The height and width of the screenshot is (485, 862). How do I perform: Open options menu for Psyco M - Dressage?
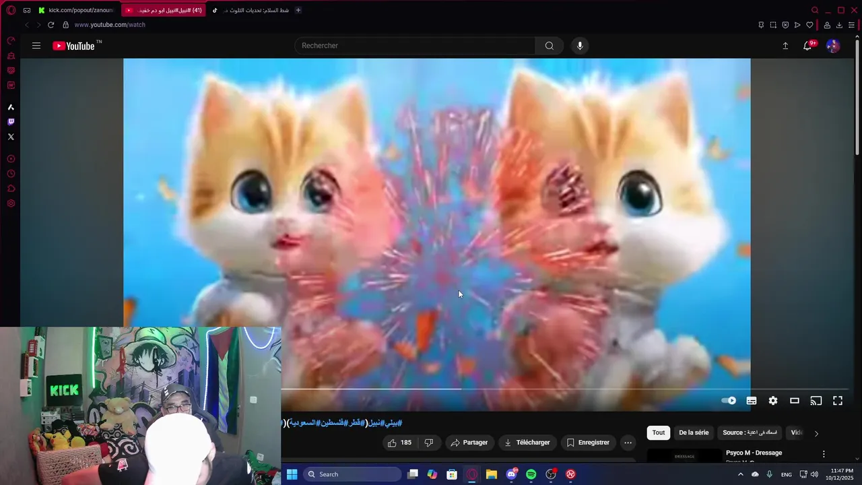pyautogui.click(x=823, y=454)
